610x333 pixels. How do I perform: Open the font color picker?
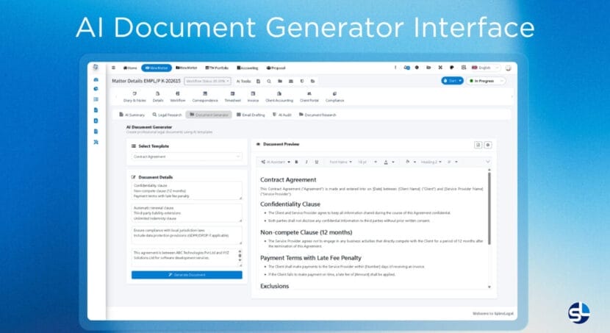389,162
